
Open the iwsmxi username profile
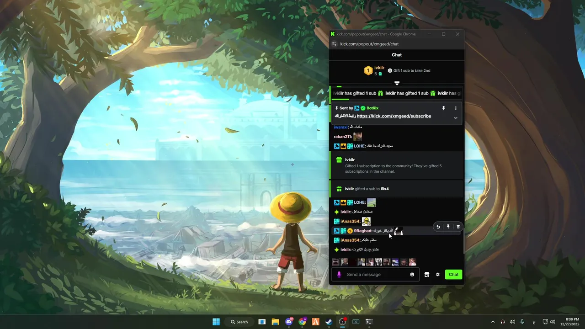pos(341,127)
